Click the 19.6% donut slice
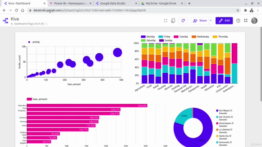This screenshot has height=147, width=262. (x=184, y=116)
